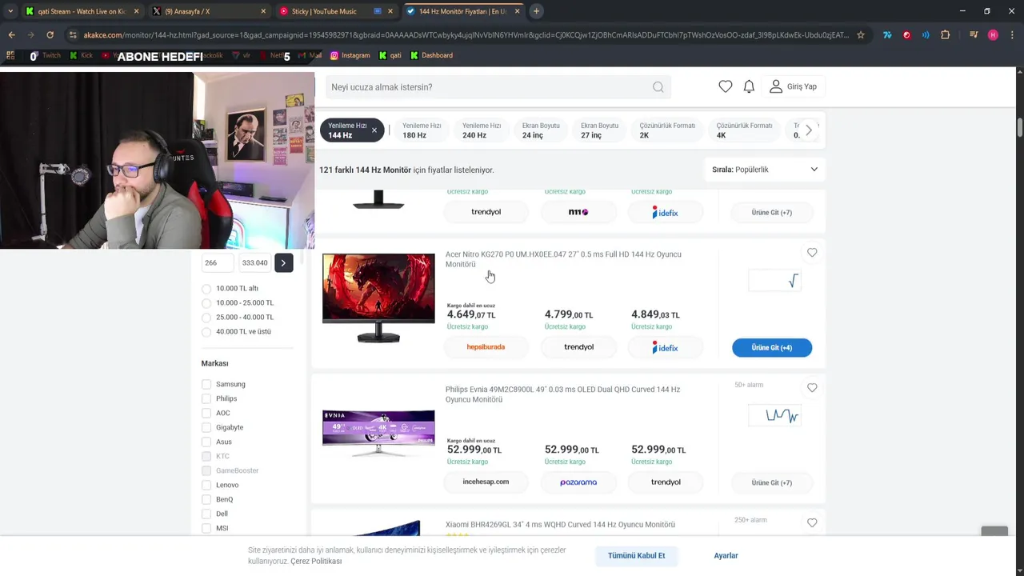Click Ürüne Git (+7) for Philips Evnia monitor
Viewport: 1024px width, 576px height.
click(772, 482)
